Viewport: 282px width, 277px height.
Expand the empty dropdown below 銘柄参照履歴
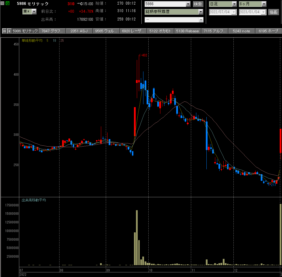point(201,20)
